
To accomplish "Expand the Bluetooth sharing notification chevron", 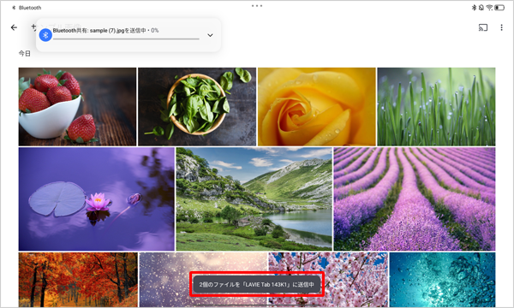I will 210,35.
